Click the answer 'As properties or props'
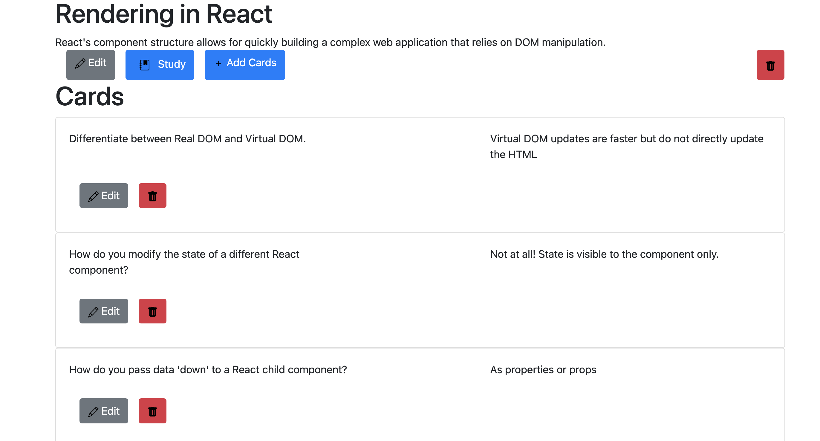The image size is (820, 441). (x=543, y=369)
